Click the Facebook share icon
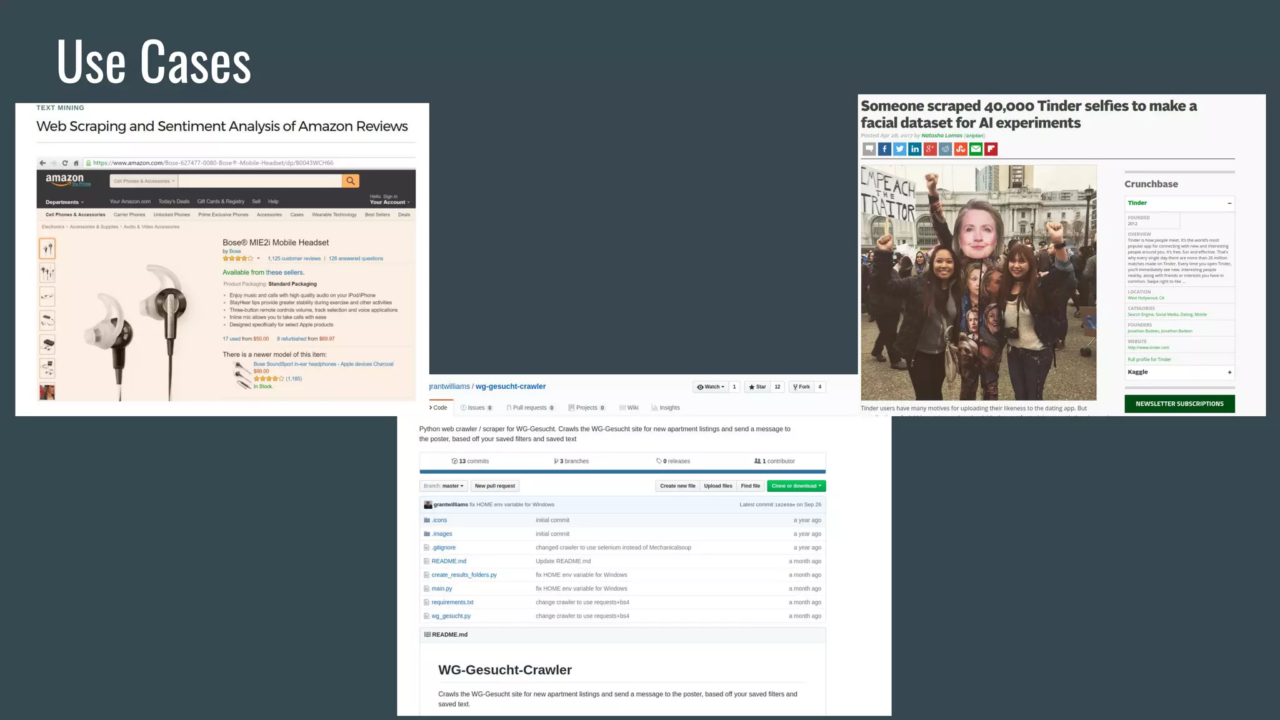The image size is (1280, 720). point(884,149)
